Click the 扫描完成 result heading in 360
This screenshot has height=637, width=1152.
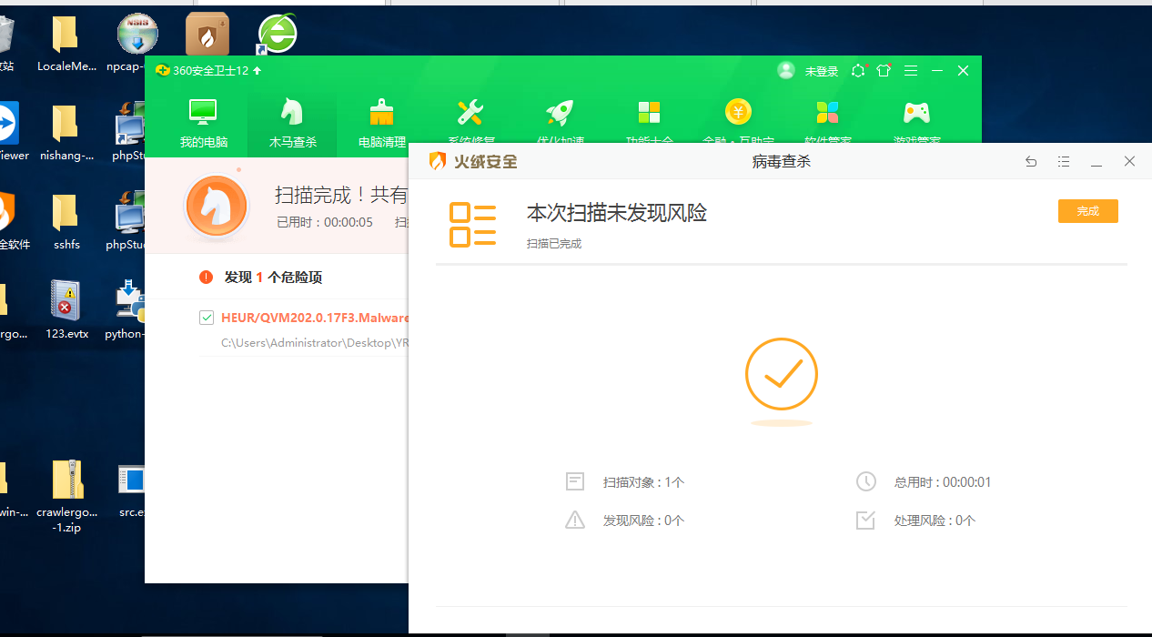point(341,195)
